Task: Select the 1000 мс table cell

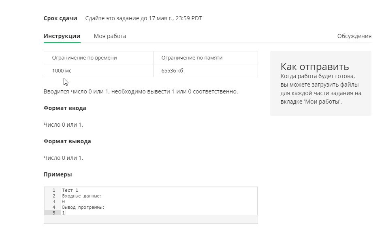Action: click(98, 71)
